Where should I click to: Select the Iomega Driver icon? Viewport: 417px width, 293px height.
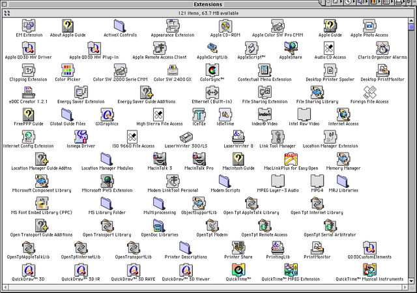[81, 136]
